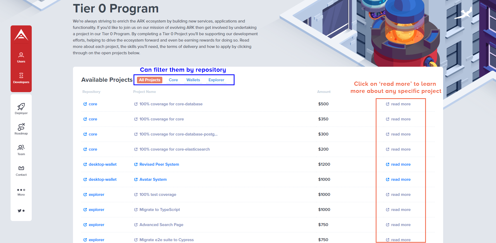Open '100% coverage for core-database' project
This screenshot has height=243, width=496.
click(x=168, y=104)
